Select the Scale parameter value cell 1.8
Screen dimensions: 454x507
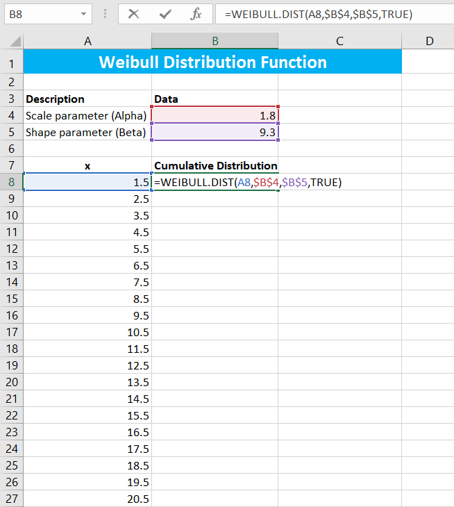[215, 115]
